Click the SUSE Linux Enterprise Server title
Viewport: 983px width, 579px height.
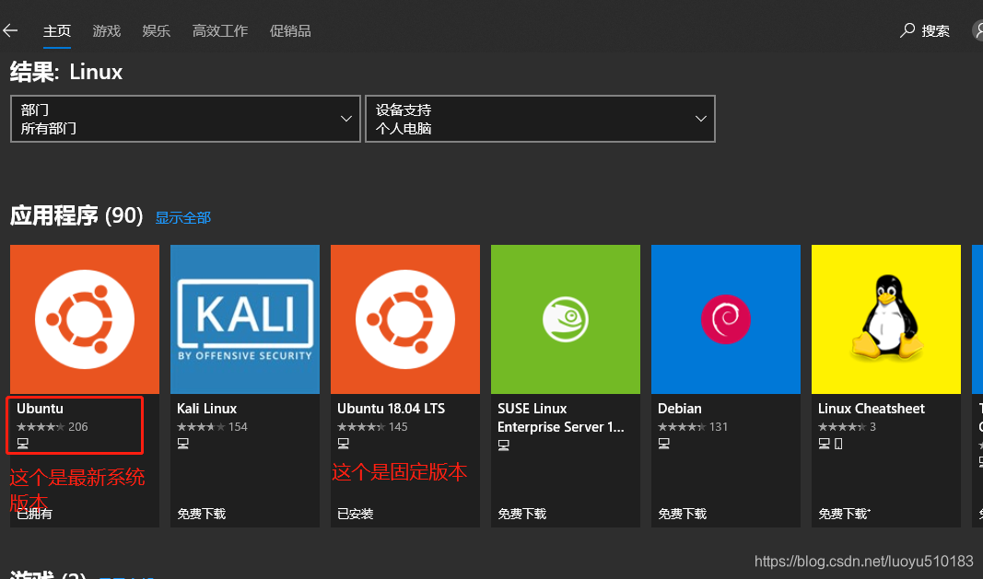(561, 418)
